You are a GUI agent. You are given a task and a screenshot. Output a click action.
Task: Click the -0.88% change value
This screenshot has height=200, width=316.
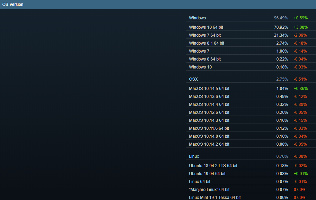(x=300, y=104)
